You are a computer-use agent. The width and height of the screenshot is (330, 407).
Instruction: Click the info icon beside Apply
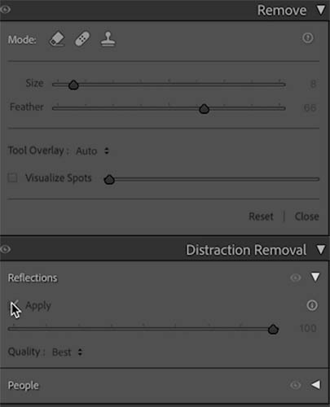pos(312,305)
